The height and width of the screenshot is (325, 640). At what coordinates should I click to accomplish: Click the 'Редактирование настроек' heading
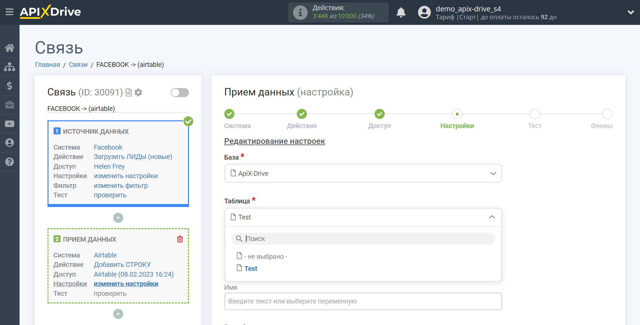[x=275, y=141]
